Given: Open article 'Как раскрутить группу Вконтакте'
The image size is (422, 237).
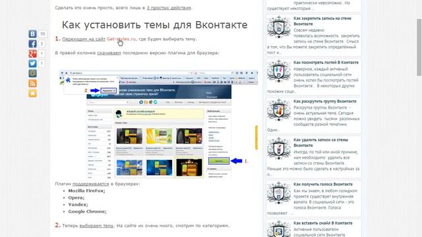Looking at the screenshot, I should click(x=325, y=101).
